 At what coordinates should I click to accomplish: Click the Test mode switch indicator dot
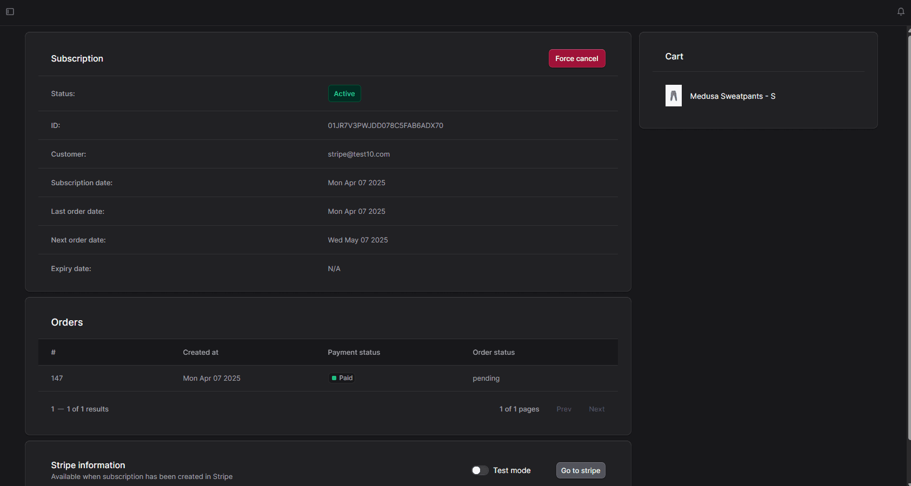pyautogui.click(x=476, y=470)
